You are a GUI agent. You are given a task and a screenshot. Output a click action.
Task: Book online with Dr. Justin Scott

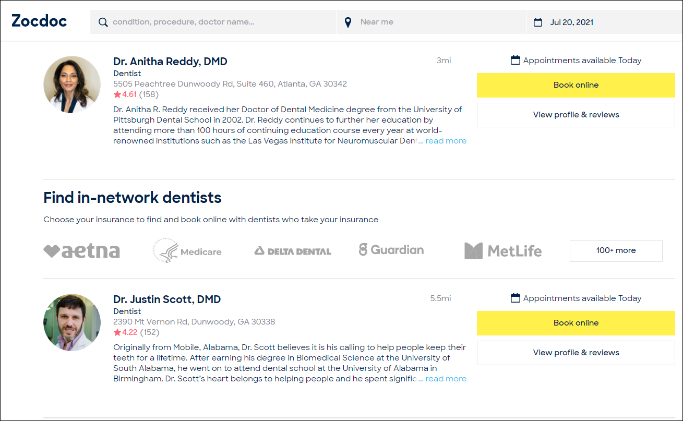coord(576,323)
